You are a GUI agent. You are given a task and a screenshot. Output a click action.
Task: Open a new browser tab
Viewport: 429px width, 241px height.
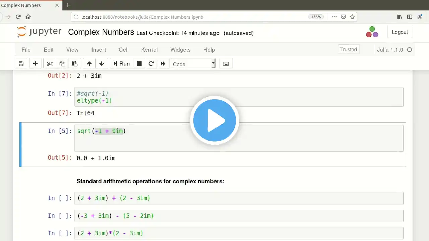[68, 5]
